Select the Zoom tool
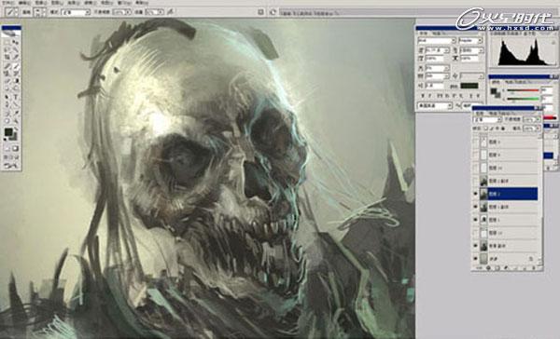This screenshot has width=560, height=339. point(15,120)
